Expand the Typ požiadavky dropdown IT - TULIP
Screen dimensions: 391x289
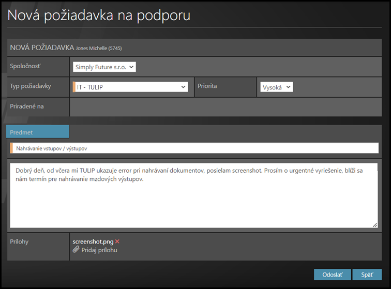click(x=130, y=87)
